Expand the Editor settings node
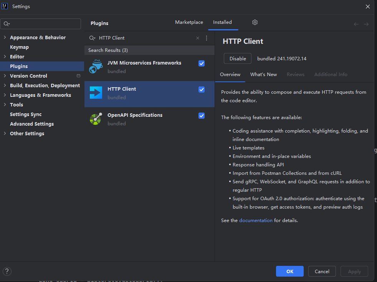 pos(5,56)
